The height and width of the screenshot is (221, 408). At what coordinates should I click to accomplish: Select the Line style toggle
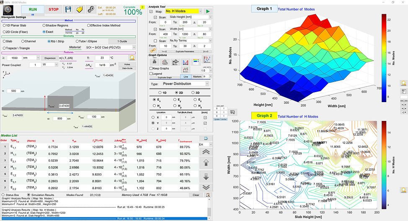coord(186,77)
